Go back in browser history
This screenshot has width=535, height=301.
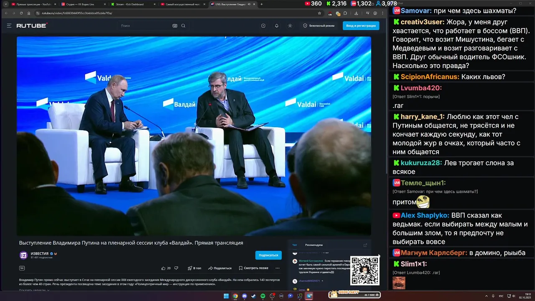6,13
